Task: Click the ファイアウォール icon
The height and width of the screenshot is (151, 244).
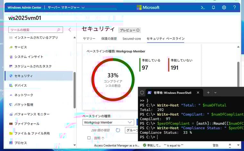Action: click(11, 124)
